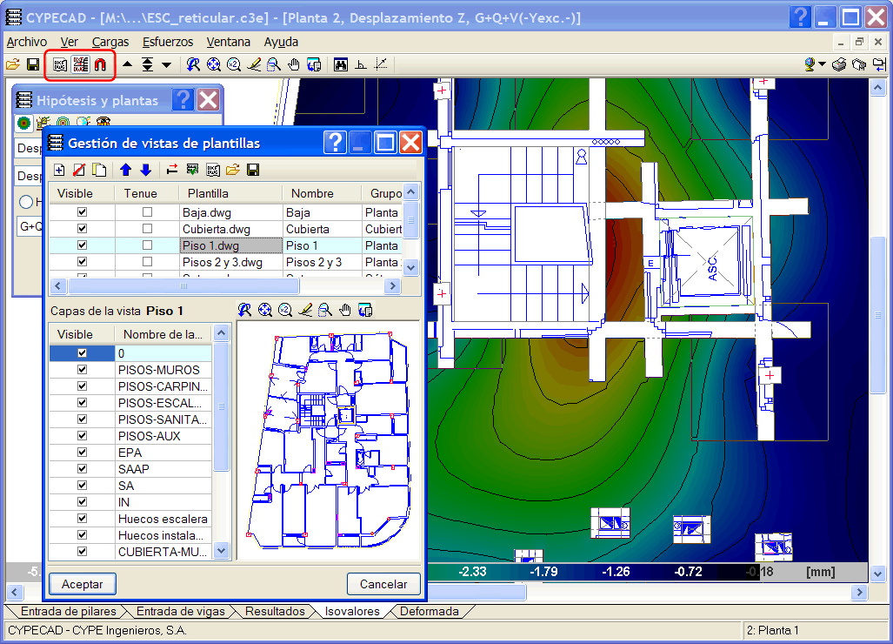Move selected view up with blue arrow
The image size is (893, 644).
pos(126,170)
